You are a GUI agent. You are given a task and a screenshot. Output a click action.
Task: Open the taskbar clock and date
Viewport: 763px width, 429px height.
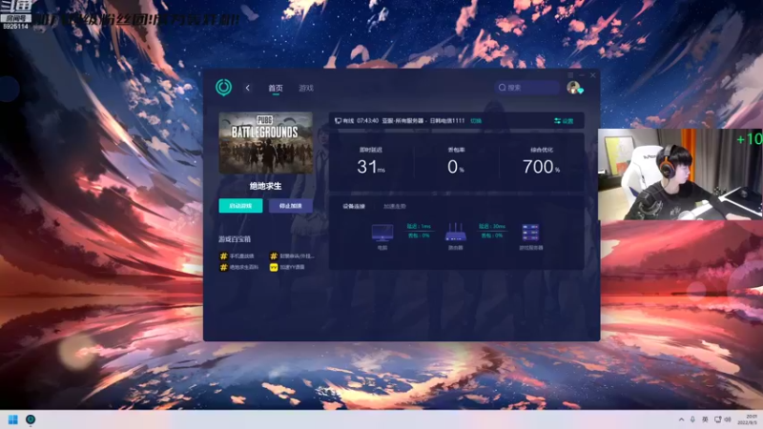(750, 419)
